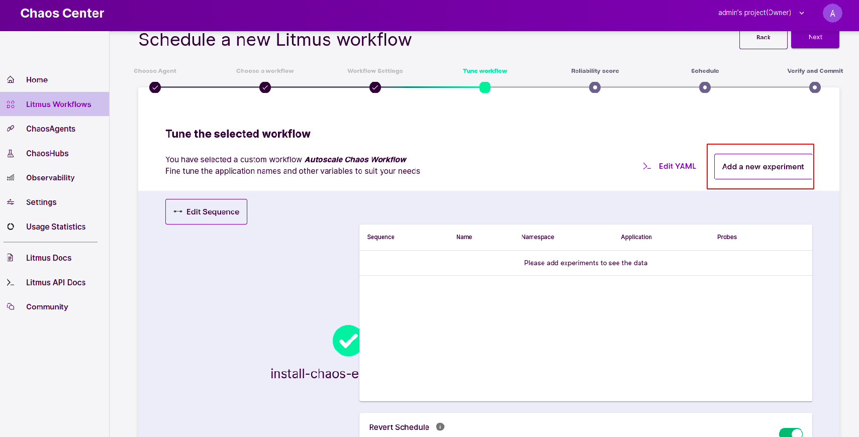Viewport: 859px width, 437px height.
Task: Click the green install-chaos checkmark node
Action: 346,341
